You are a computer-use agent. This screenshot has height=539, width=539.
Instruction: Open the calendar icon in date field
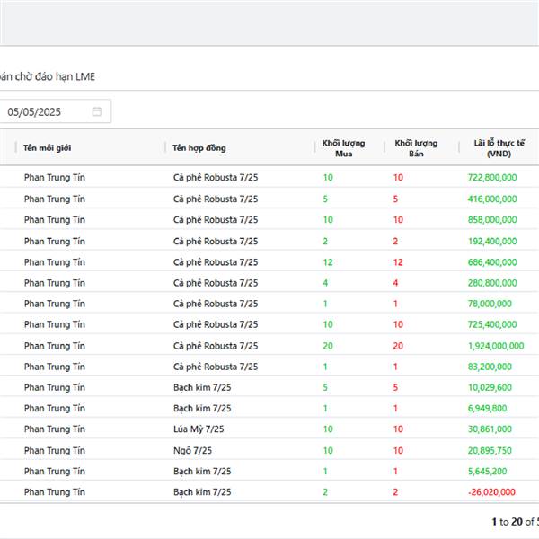click(x=97, y=111)
